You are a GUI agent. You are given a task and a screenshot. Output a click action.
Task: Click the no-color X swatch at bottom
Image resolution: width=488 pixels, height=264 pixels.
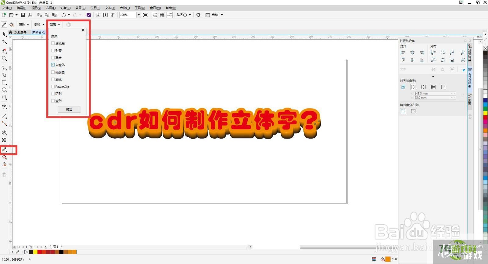pos(27,252)
